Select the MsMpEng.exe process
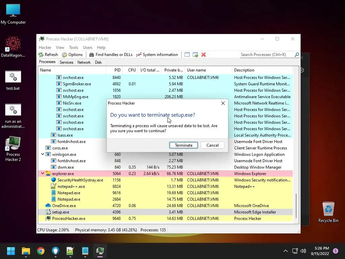The image size is (345, 259). click(x=165, y=97)
